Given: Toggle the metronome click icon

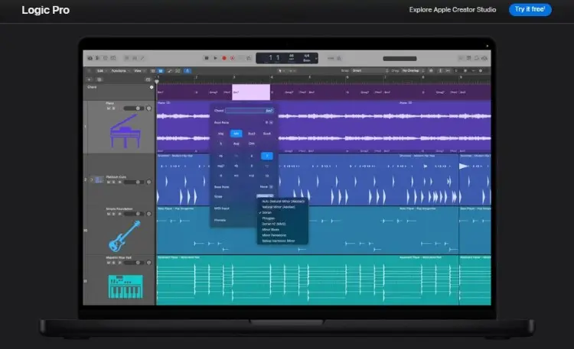Looking at the screenshot, I should pos(339,58).
